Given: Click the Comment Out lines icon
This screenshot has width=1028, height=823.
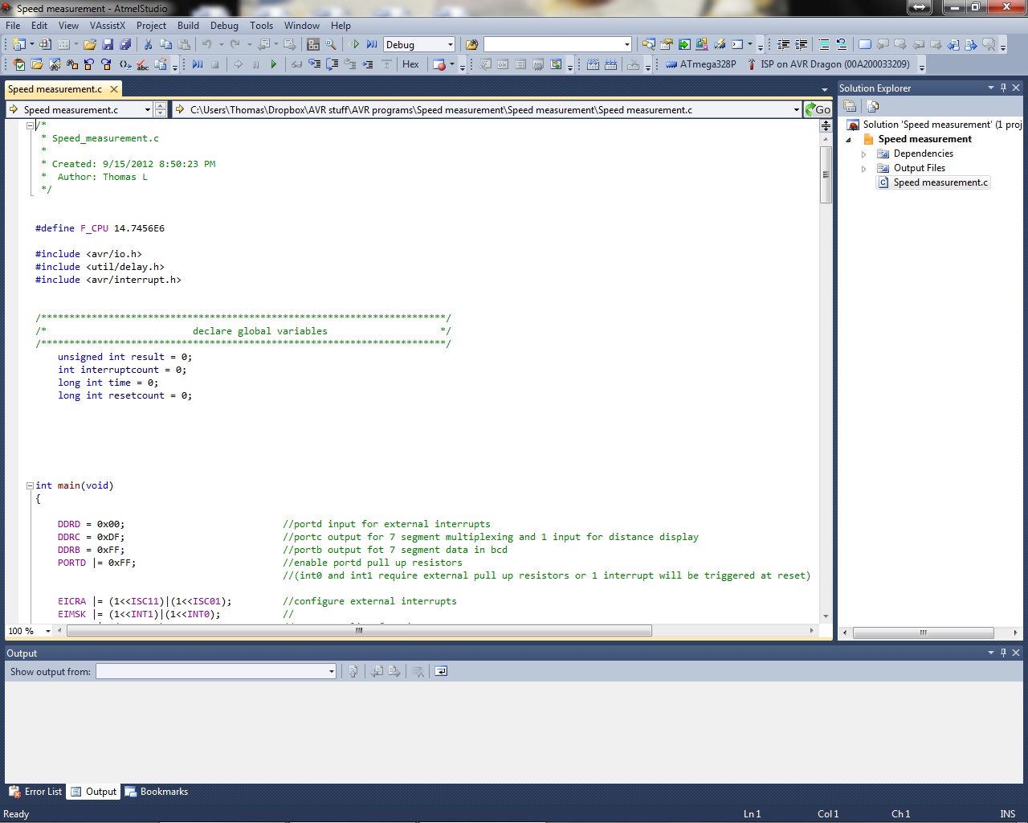Looking at the screenshot, I should (x=823, y=44).
